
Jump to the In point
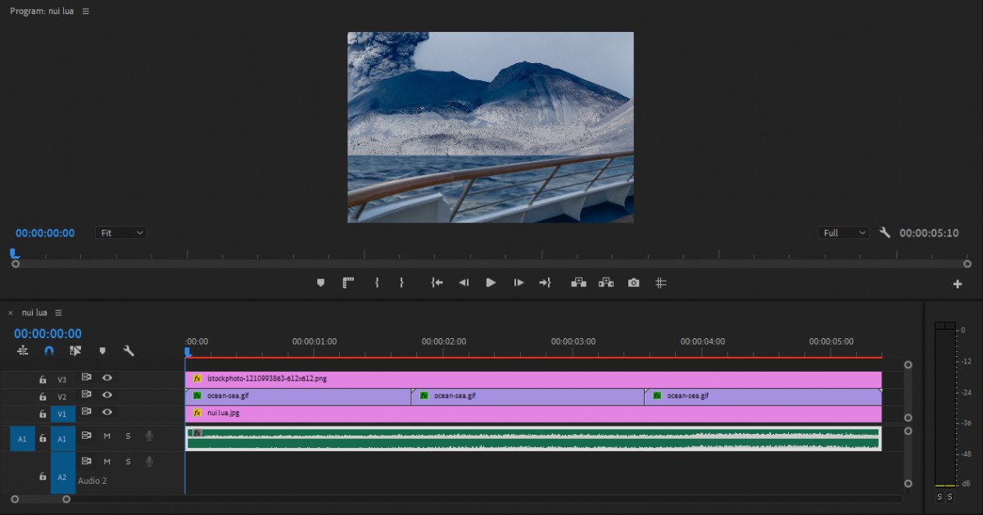pos(437,282)
